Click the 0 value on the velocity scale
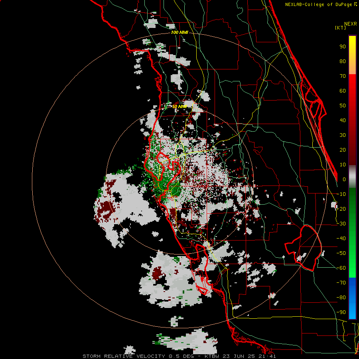 coord(344,179)
